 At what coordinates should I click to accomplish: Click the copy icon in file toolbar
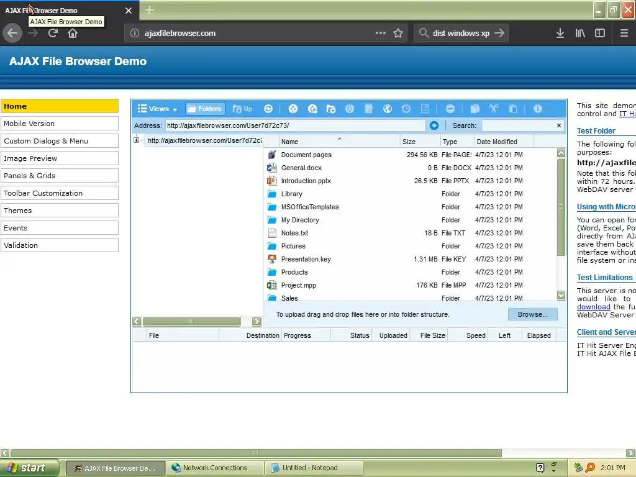pyautogui.click(x=475, y=109)
